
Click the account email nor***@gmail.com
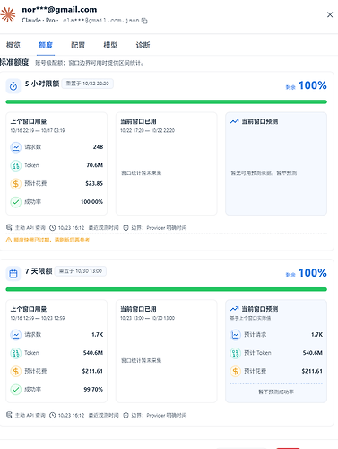click(59, 10)
